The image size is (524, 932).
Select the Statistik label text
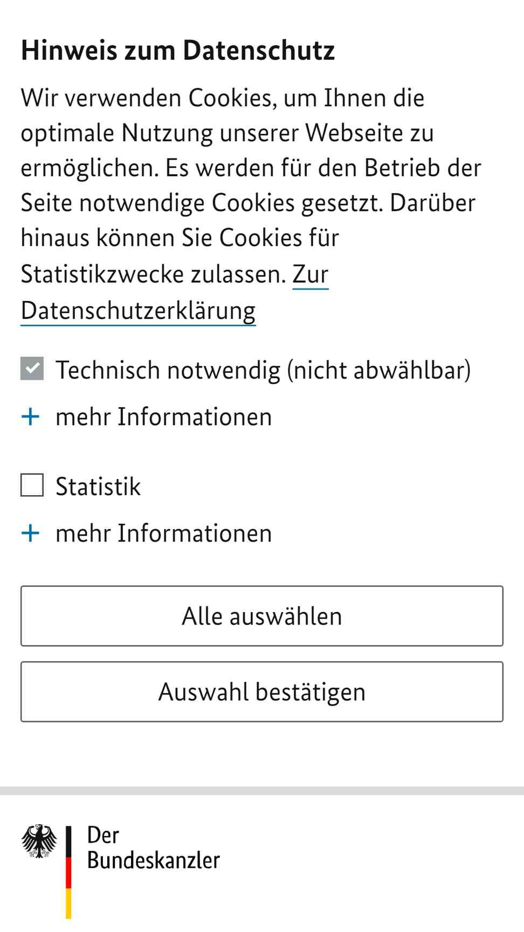(98, 486)
